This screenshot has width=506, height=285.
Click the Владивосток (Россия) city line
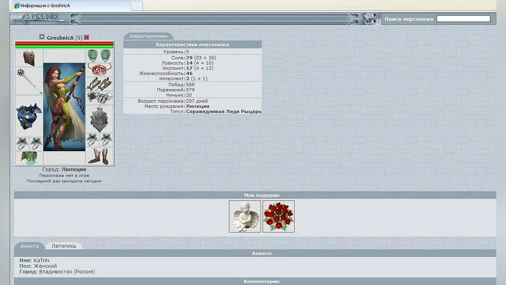pos(57,271)
